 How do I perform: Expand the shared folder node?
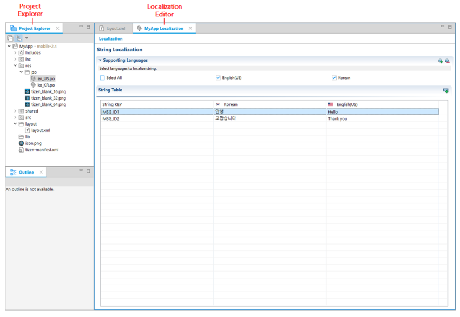pyautogui.click(x=13, y=111)
